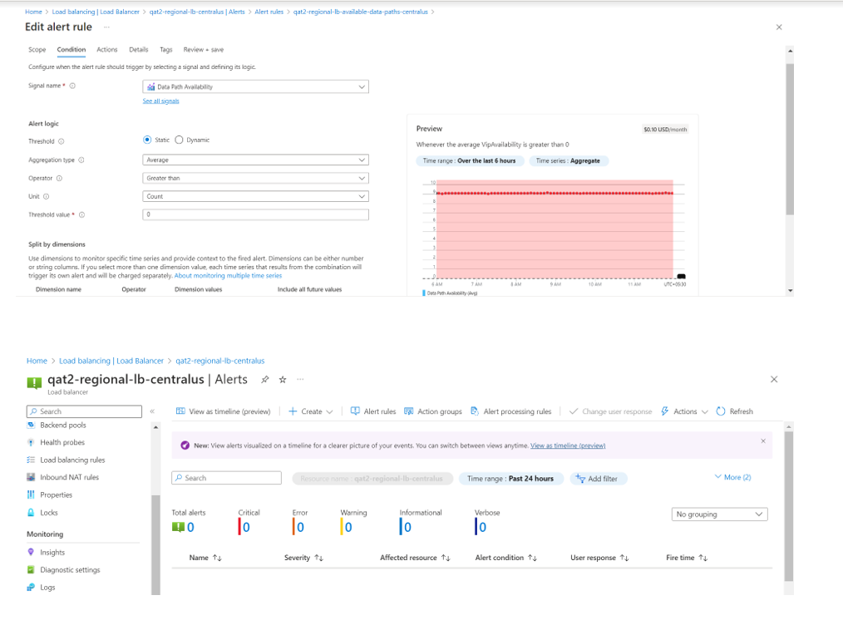The image size is (843, 620).
Task: Open Alert processing rules from toolbar
Action: point(510,411)
